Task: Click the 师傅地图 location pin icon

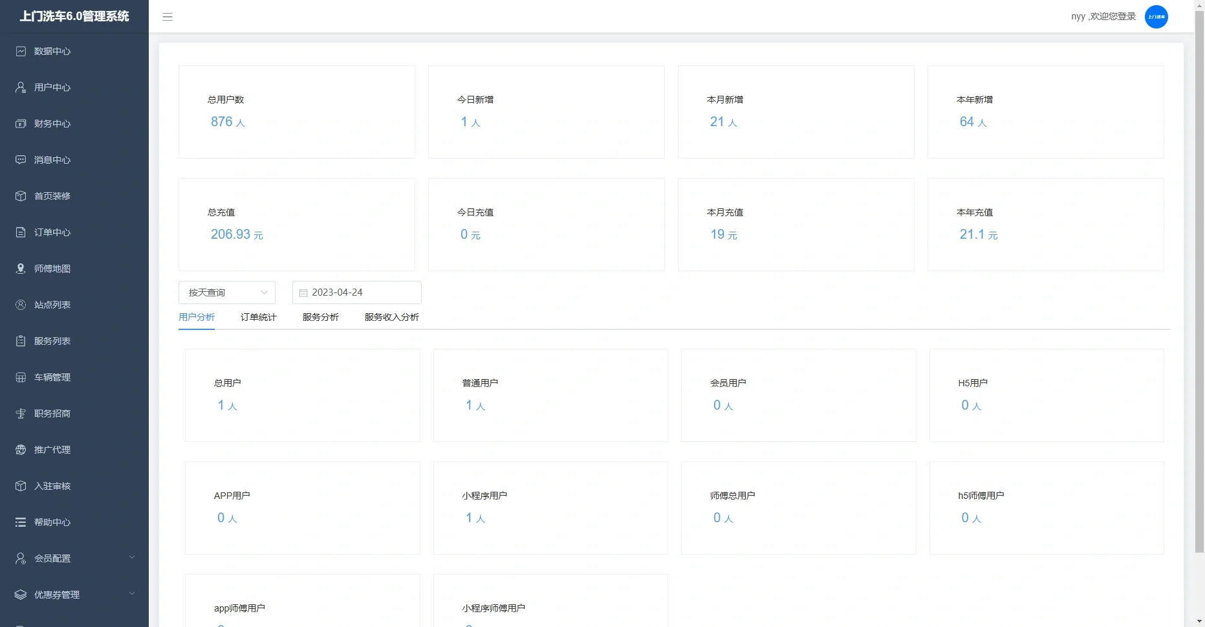Action: (x=21, y=269)
